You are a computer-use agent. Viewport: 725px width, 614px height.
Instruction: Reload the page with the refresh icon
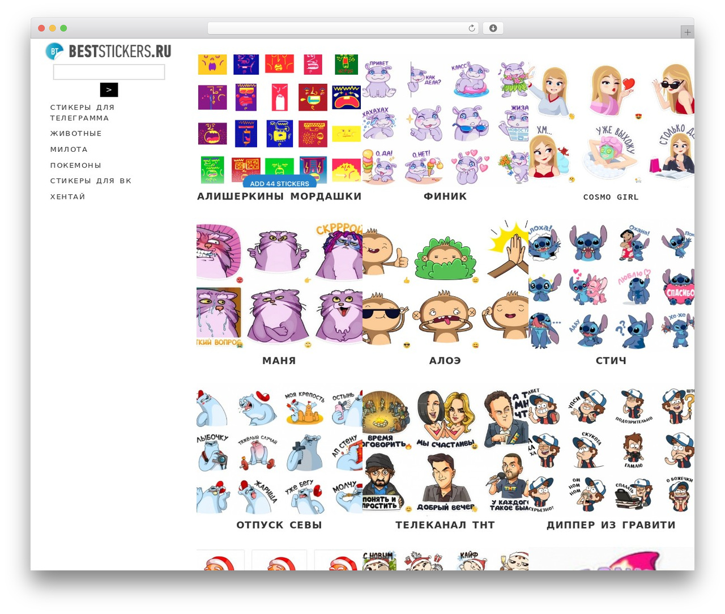pyautogui.click(x=472, y=28)
